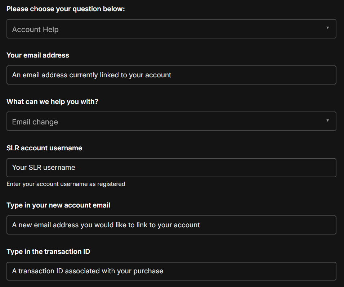The image size is (344, 287).
Task: Click the "Type in the transaction ID" label
Action: (48, 252)
